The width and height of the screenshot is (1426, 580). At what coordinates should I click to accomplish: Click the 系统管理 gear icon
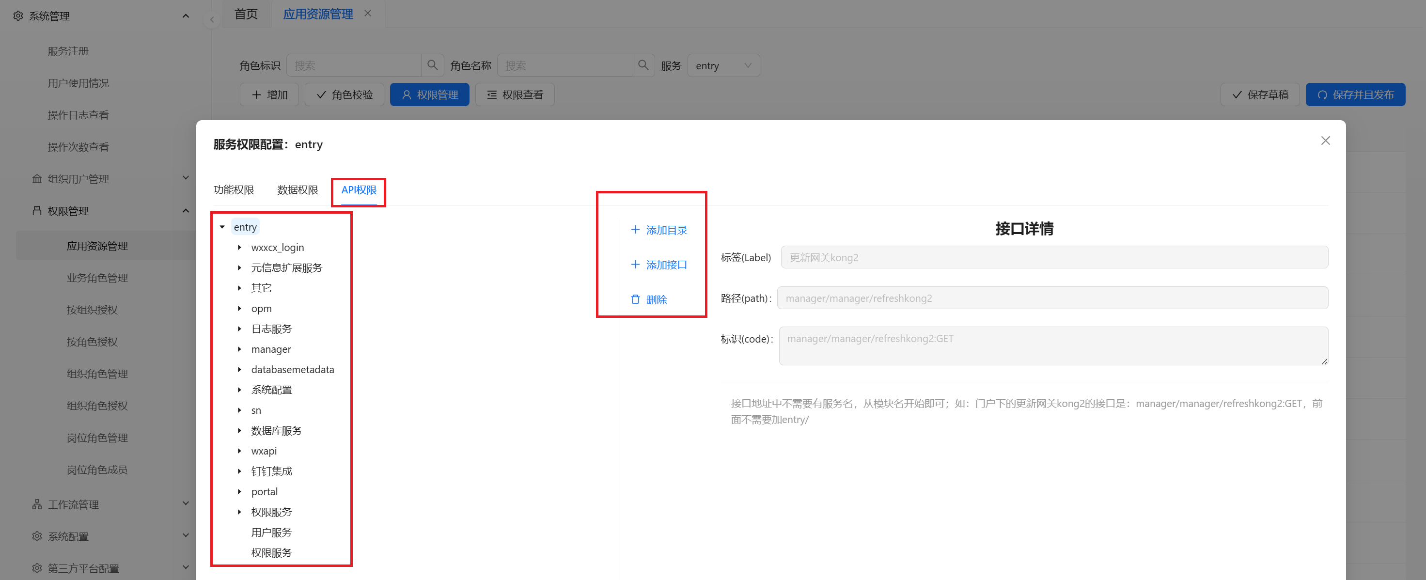click(x=18, y=16)
